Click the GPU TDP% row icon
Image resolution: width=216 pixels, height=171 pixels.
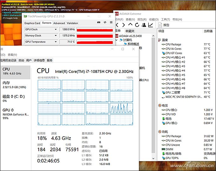pyautogui.click(x=163, y=158)
